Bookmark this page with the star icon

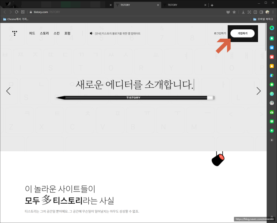click(234, 12)
